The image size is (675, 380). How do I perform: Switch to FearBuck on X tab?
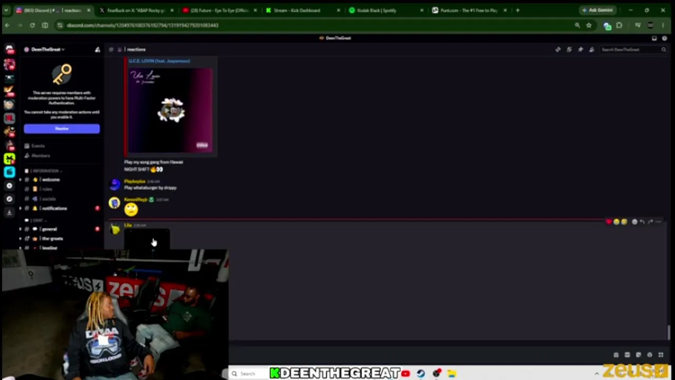click(x=136, y=11)
